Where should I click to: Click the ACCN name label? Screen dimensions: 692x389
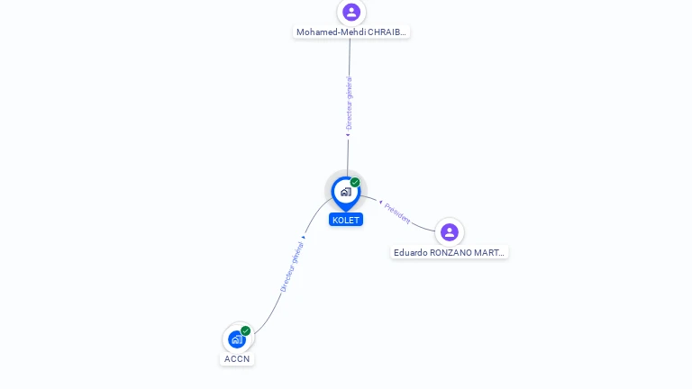click(237, 359)
